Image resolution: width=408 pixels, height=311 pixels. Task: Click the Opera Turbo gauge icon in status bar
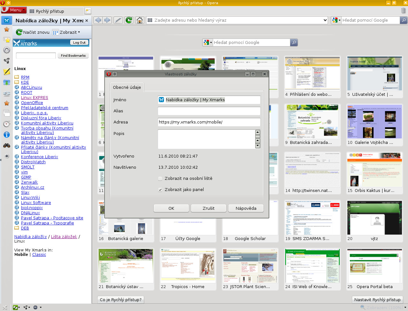click(35, 307)
